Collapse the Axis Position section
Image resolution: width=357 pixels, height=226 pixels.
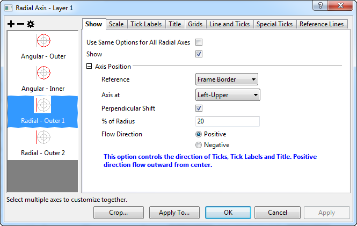click(x=89, y=67)
